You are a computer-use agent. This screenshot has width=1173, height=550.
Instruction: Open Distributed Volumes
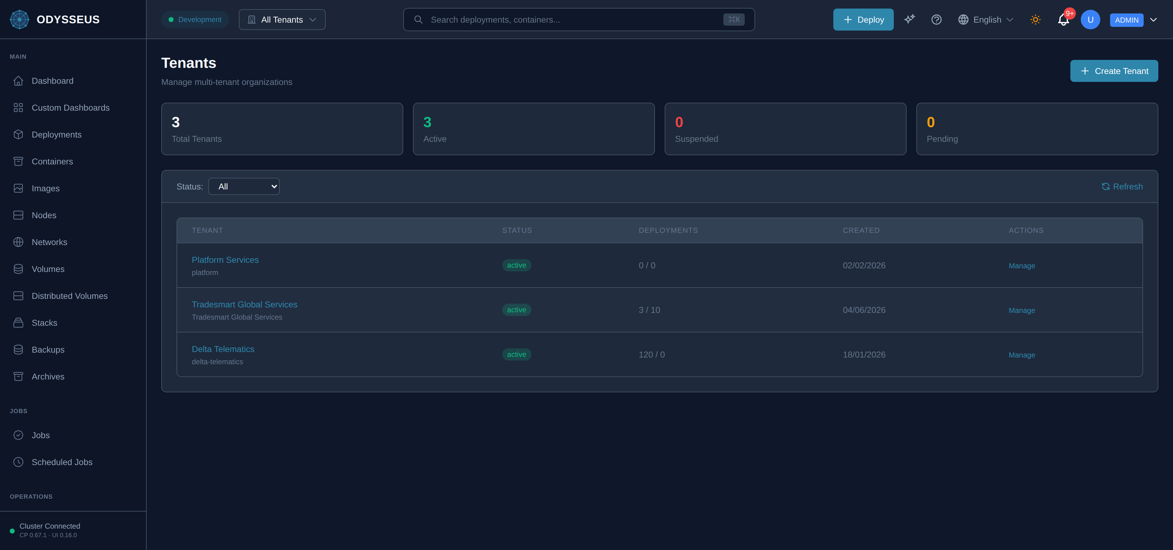(73, 295)
